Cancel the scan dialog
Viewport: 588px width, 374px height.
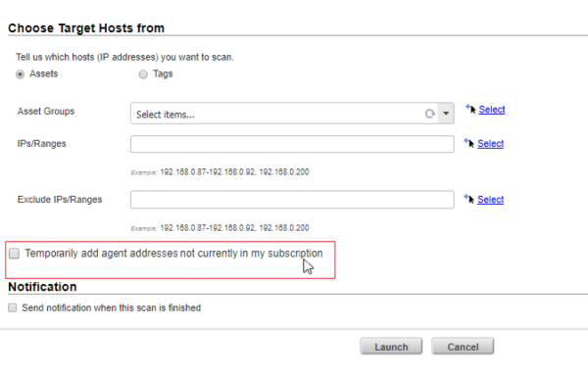tap(463, 347)
